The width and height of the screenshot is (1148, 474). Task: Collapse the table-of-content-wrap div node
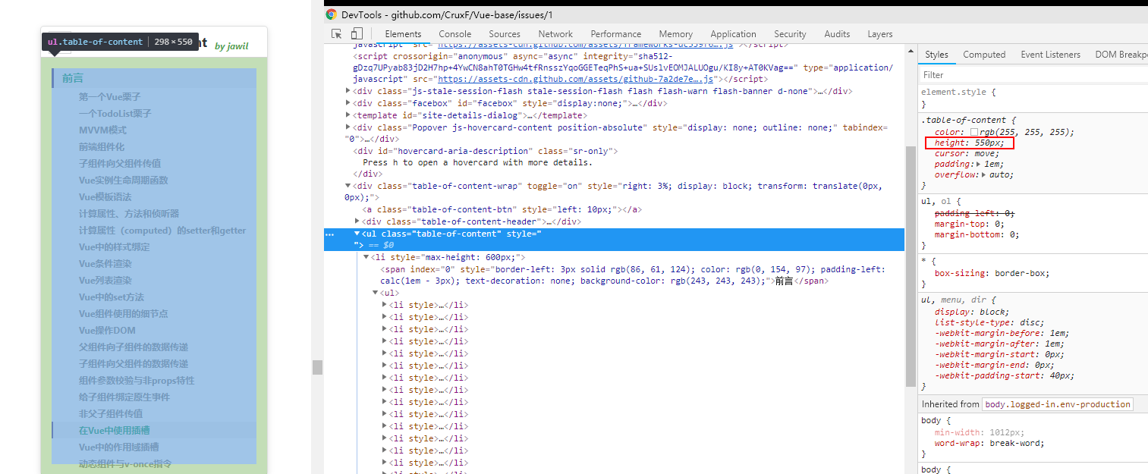click(348, 186)
